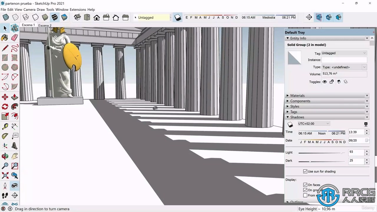Viewport: 377px width, 212px height.
Task: Toggle Receive Shadows in Entity Info
Action: [x=339, y=82]
